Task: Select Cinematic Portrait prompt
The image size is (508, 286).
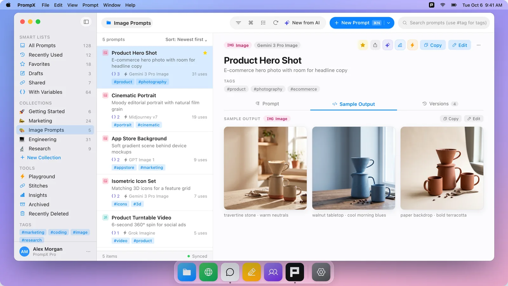Action: (x=155, y=110)
